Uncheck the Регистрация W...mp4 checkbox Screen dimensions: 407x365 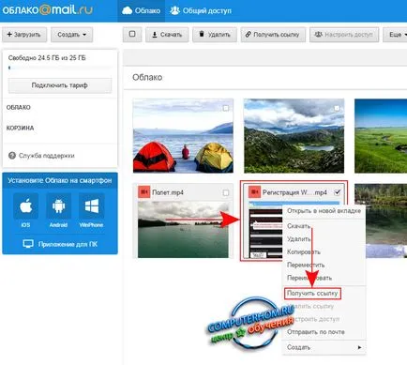pos(337,192)
